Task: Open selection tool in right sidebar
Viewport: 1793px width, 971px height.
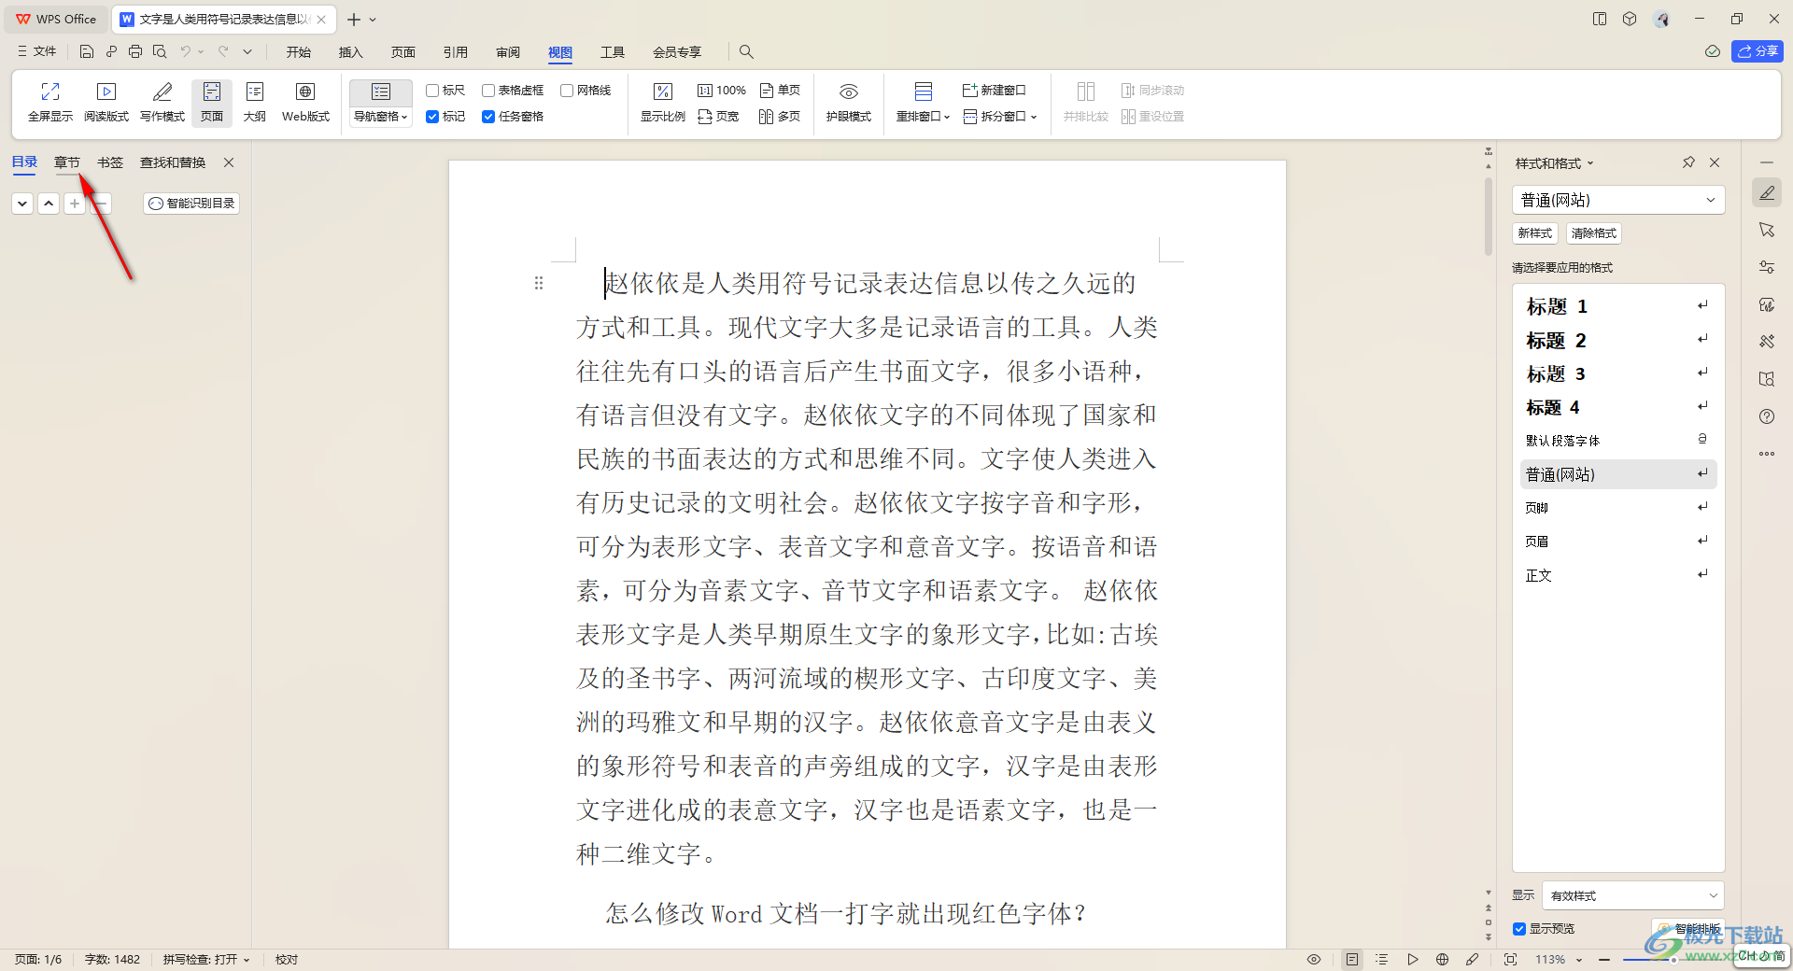Action: (1767, 230)
